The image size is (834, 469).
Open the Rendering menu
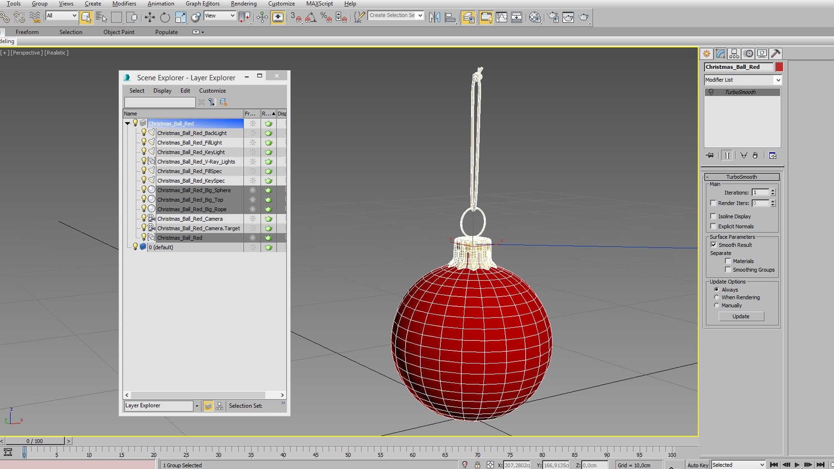click(243, 3)
